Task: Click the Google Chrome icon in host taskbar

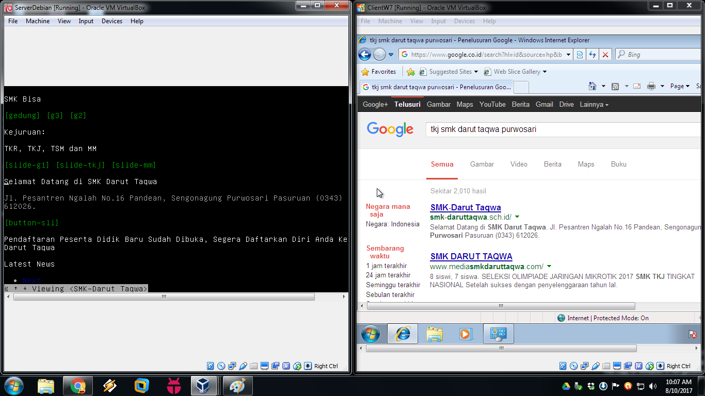Action: pyautogui.click(x=78, y=386)
